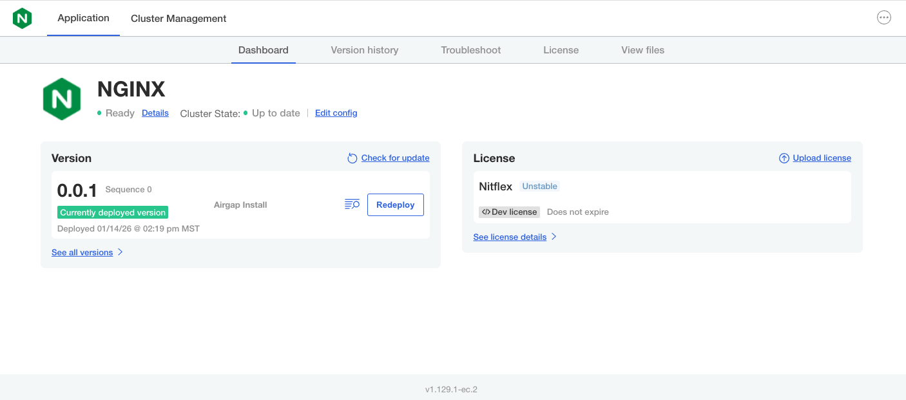The image size is (906, 400).
Task: Open the Troubleshoot tab
Action: point(470,50)
